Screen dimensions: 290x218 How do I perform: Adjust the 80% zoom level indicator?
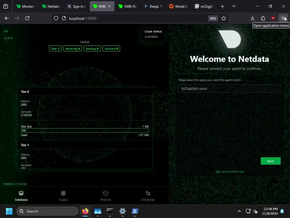click(x=213, y=18)
